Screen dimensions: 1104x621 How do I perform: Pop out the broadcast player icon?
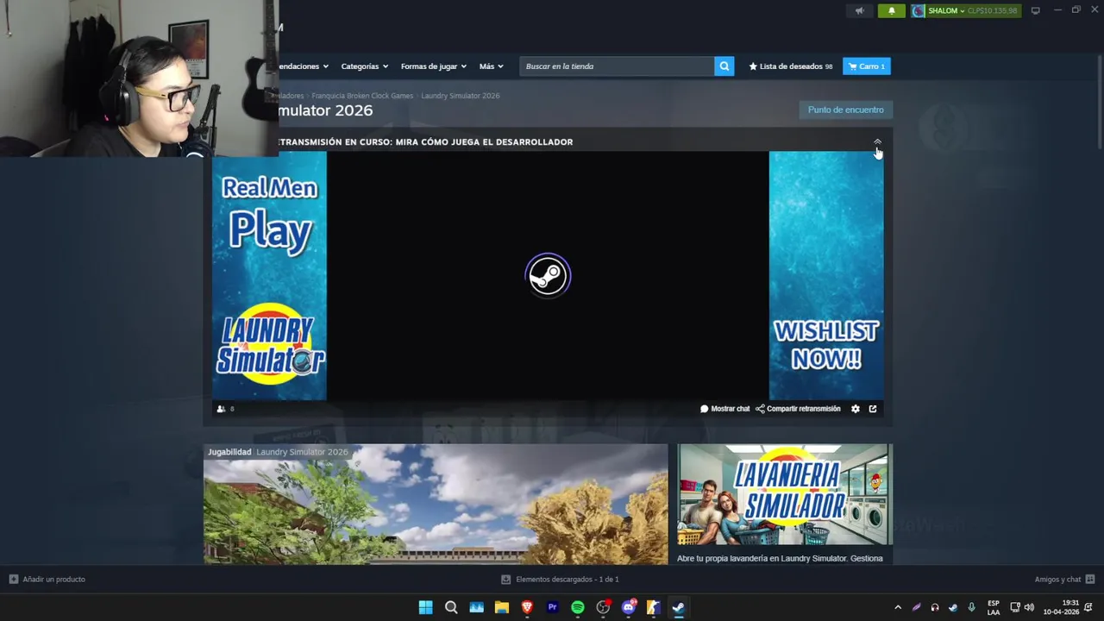(x=873, y=409)
